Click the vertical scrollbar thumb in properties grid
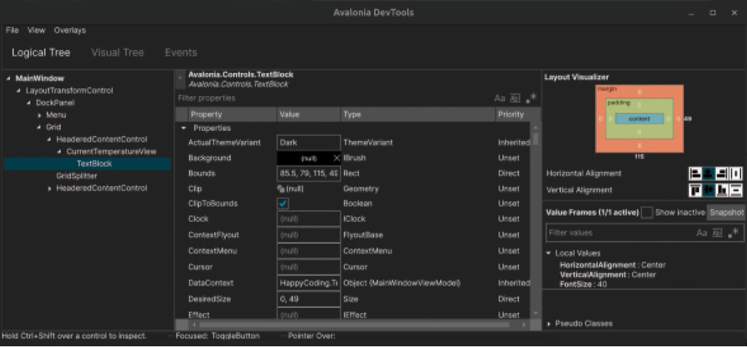747x347 pixels. click(536, 139)
